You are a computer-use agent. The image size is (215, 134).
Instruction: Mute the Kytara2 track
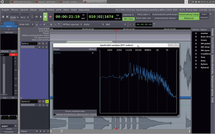tap(43, 101)
